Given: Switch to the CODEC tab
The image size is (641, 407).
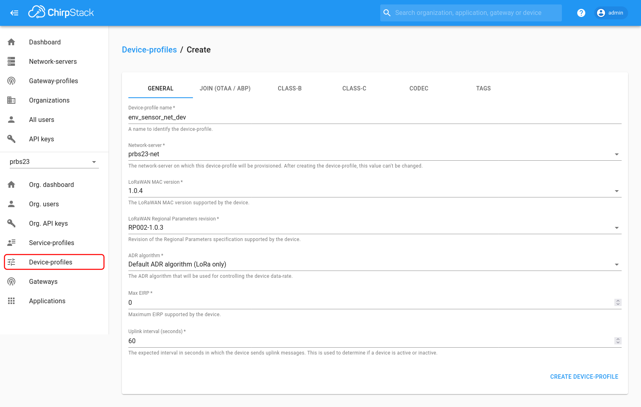Looking at the screenshot, I should pyautogui.click(x=419, y=88).
